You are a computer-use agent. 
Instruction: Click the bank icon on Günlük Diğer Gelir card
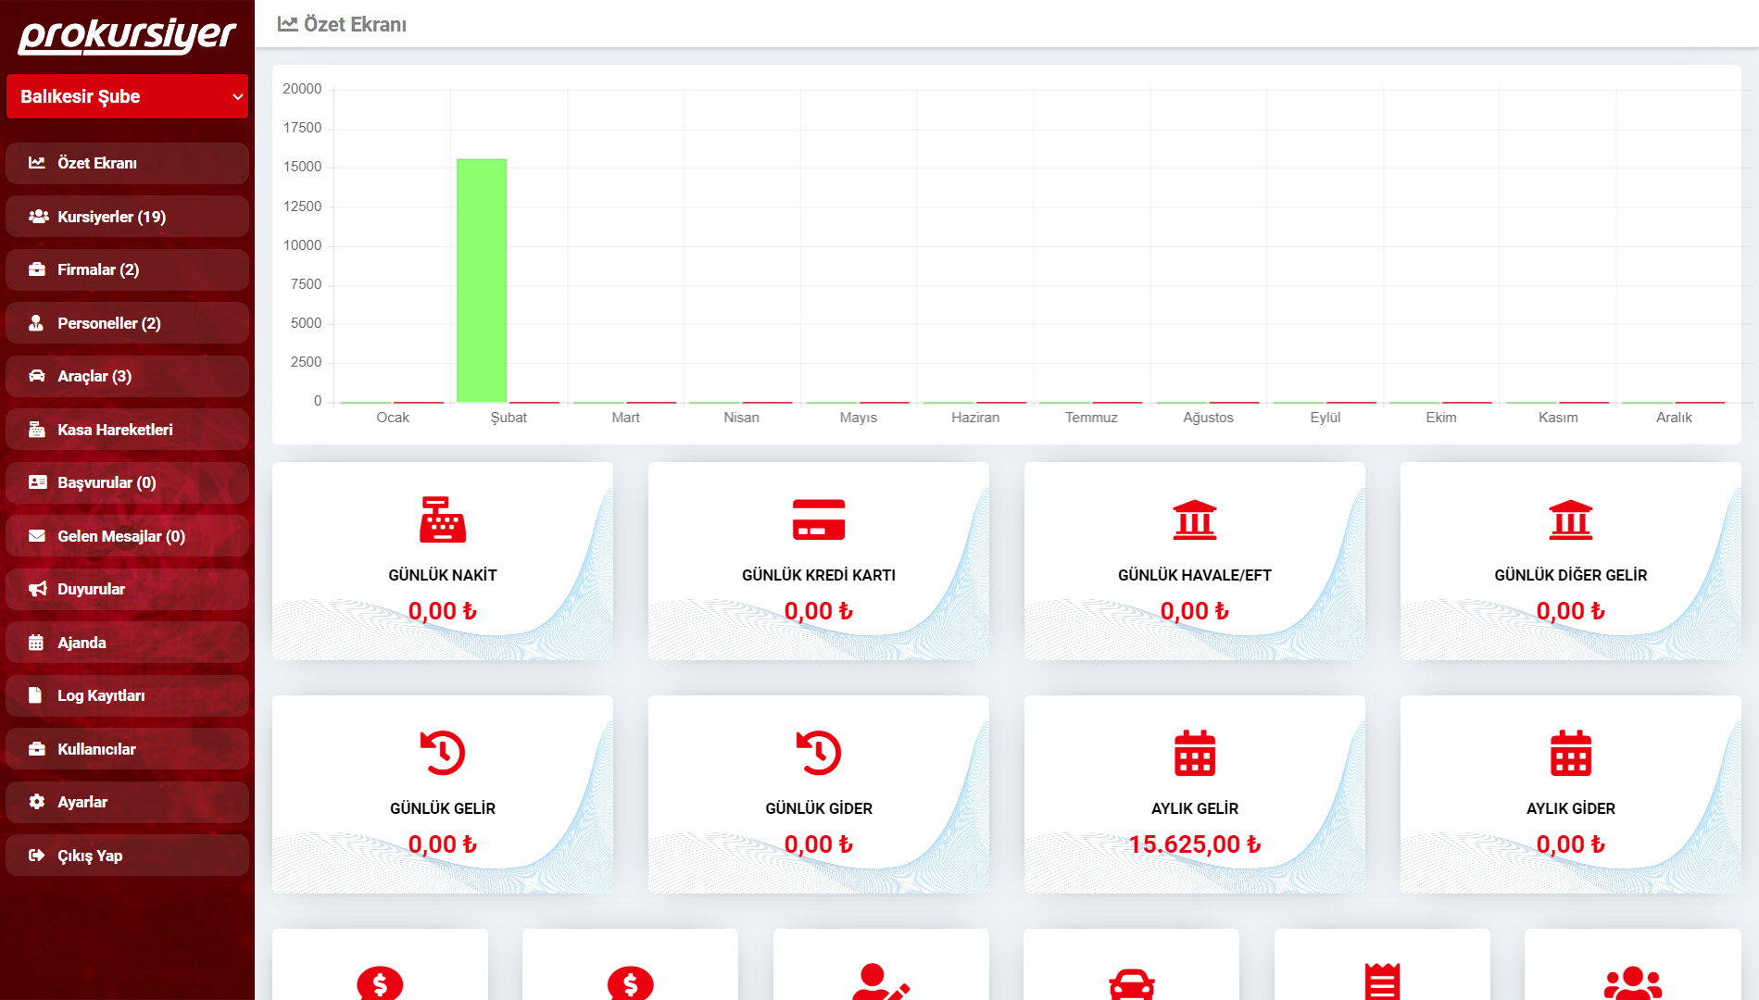point(1571,519)
